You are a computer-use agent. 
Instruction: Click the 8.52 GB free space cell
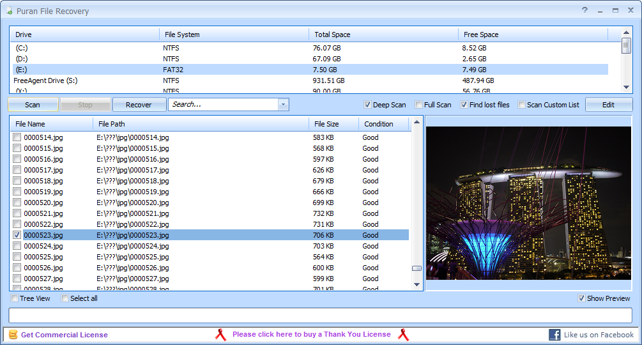pos(474,48)
